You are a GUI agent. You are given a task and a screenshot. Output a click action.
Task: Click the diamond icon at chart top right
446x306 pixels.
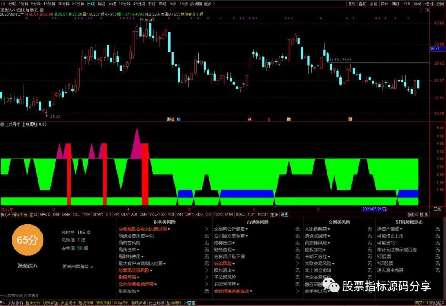click(421, 10)
